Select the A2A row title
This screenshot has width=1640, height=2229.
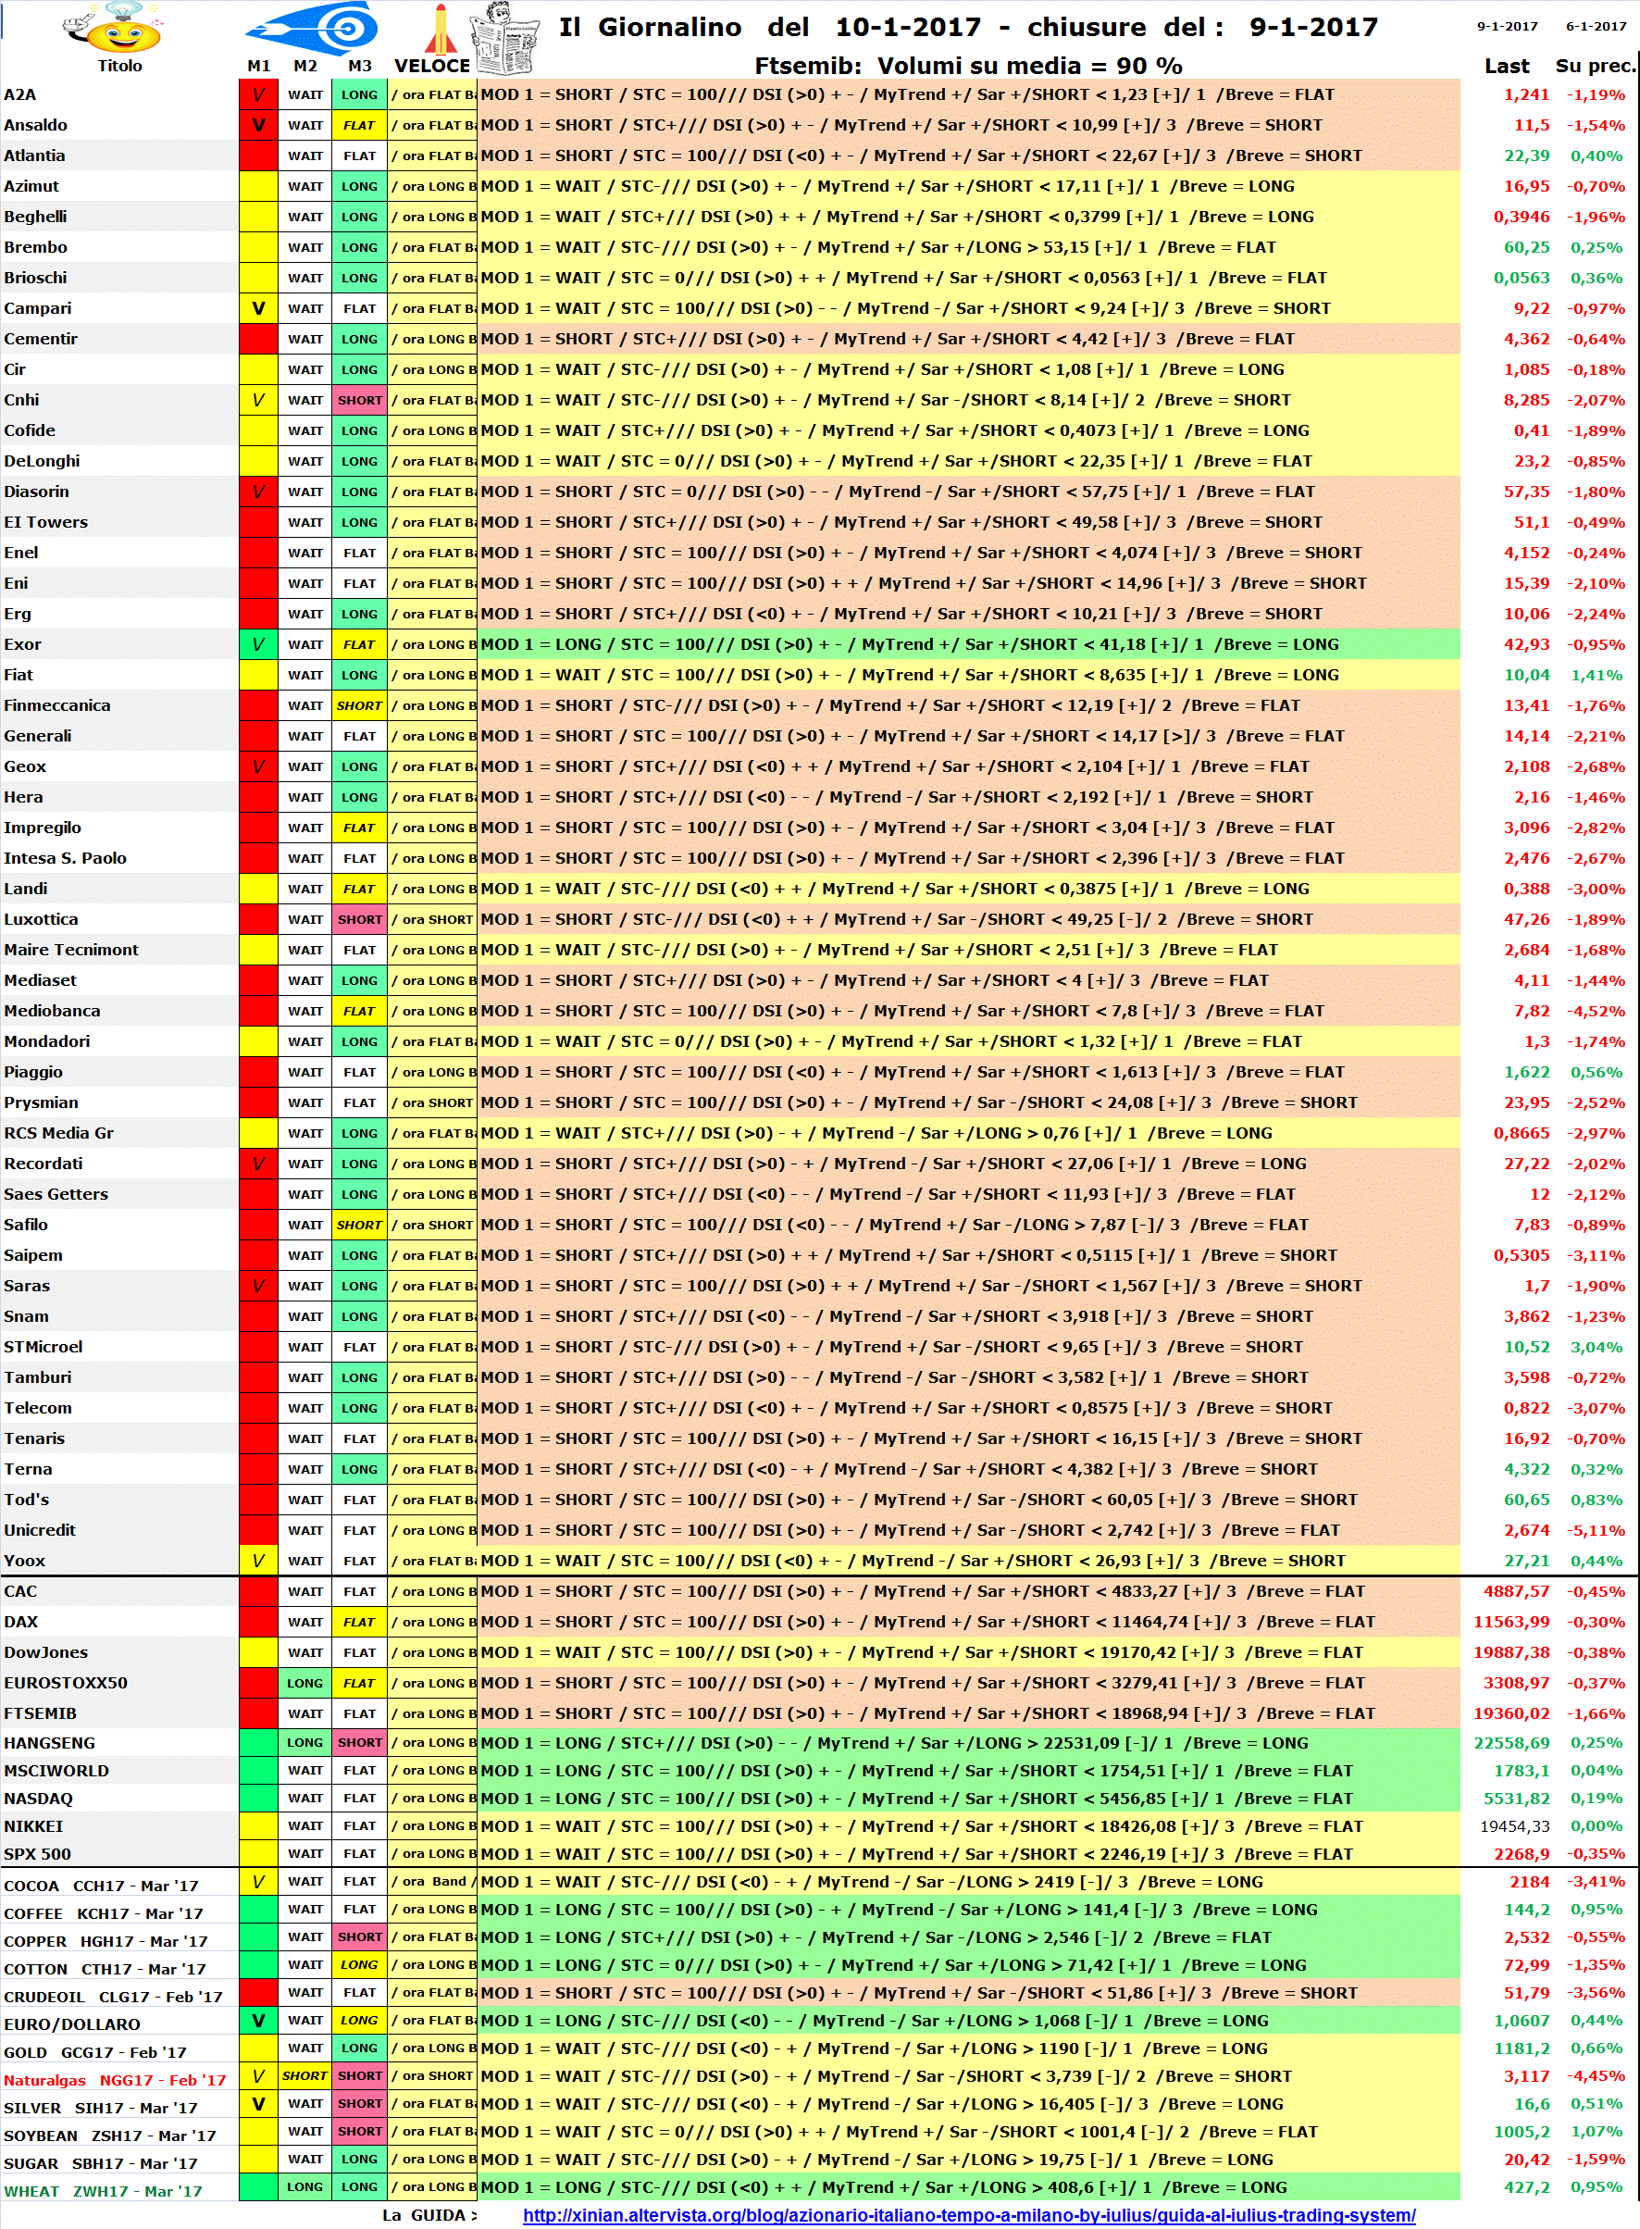coord(19,94)
